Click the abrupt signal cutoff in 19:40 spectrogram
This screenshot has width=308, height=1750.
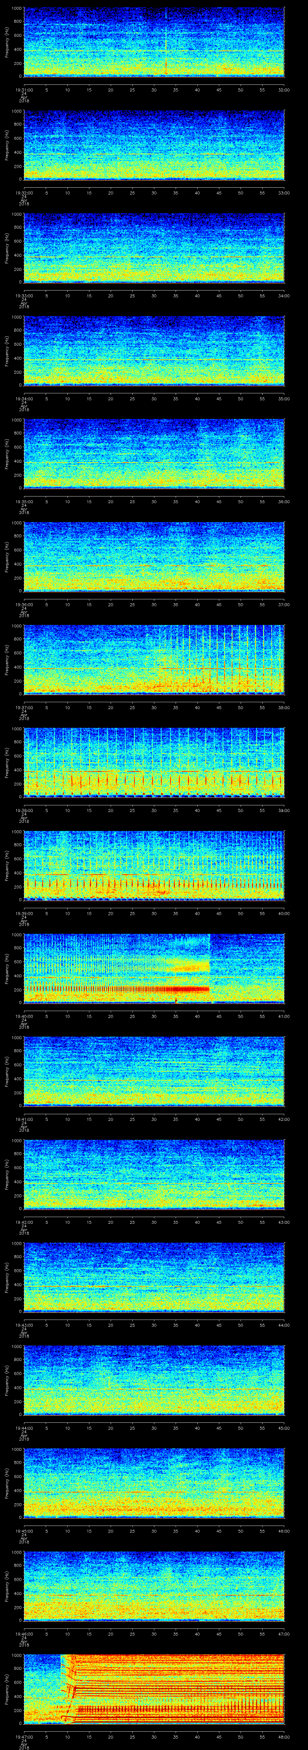click(x=210, y=968)
